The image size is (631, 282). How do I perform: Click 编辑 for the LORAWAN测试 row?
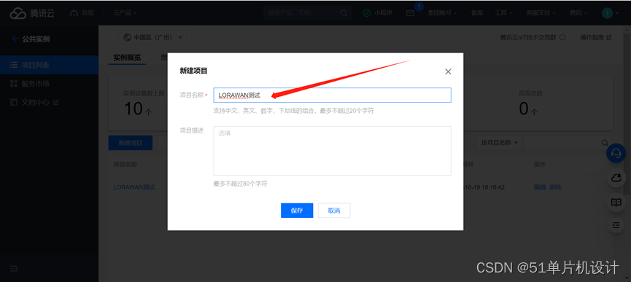[x=539, y=187]
